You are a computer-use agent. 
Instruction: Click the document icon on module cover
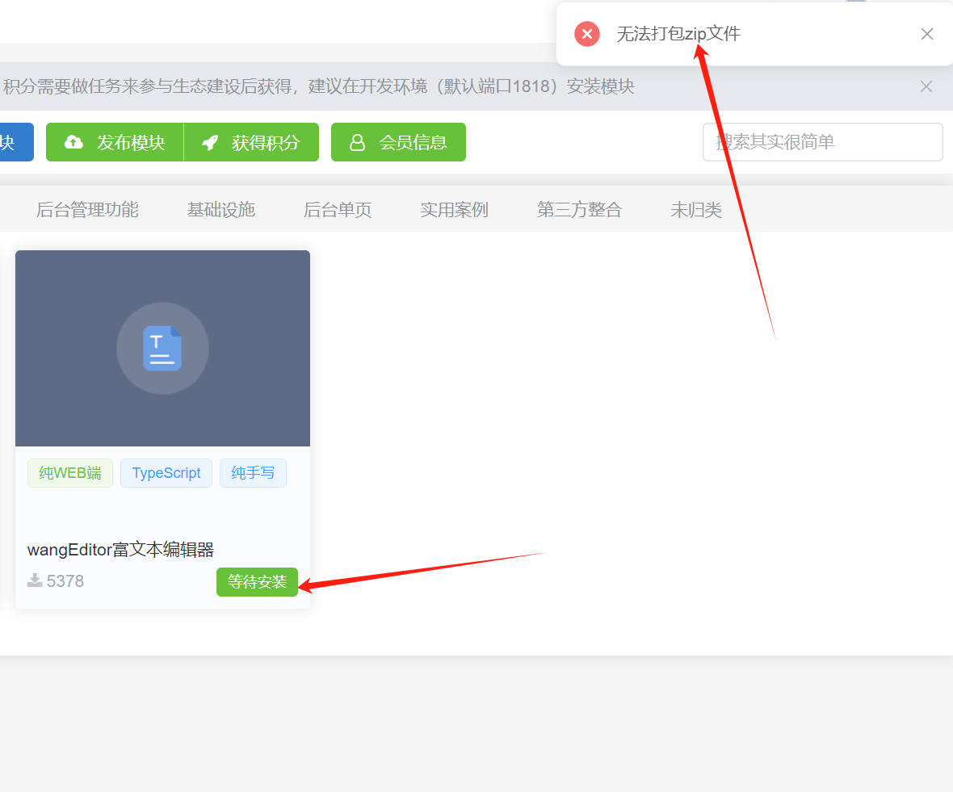[x=162, y=348]
